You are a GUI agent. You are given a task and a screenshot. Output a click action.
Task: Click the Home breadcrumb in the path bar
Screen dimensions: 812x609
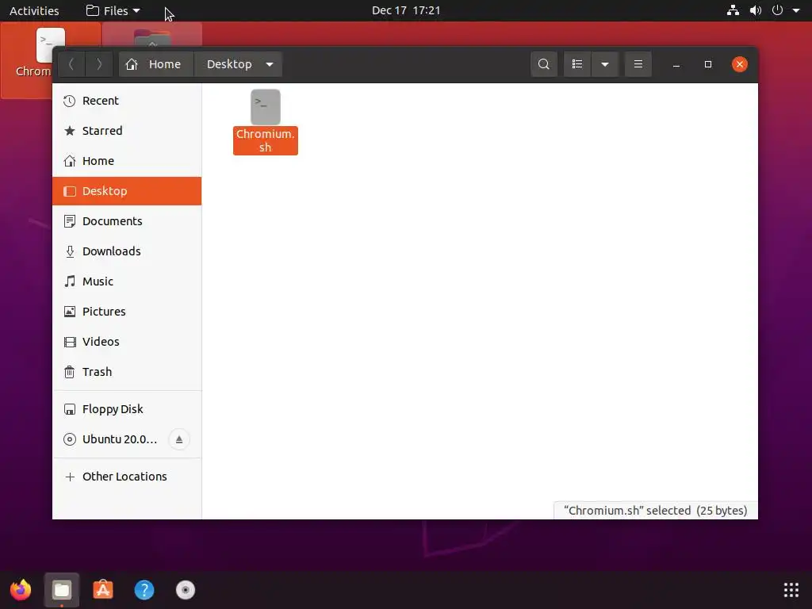156,64
